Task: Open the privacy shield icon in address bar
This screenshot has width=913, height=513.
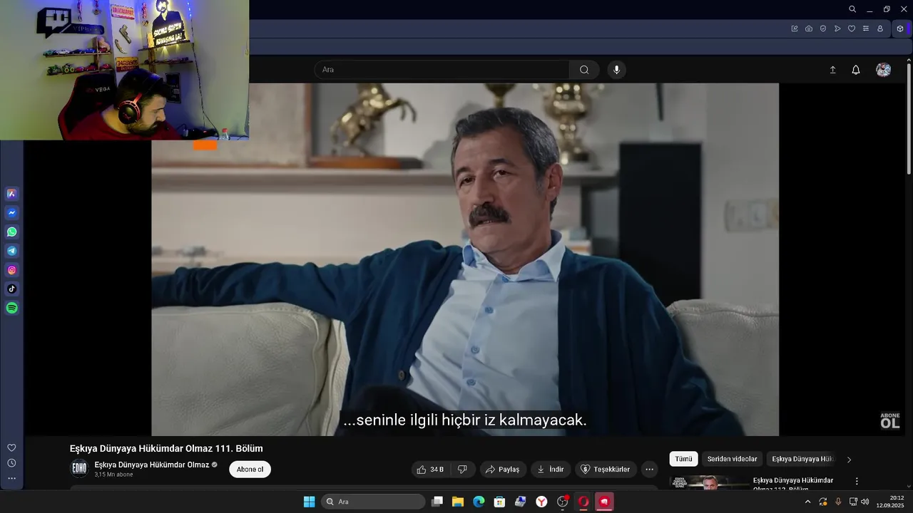Action: coord(823,28)
